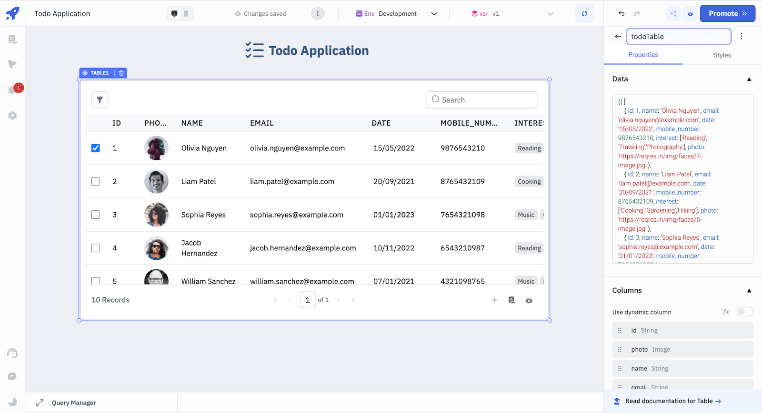Image resolution: width=762 pixels, height=413 pixels.
Task: Open Read documentation for Table link
Action: 673,401
